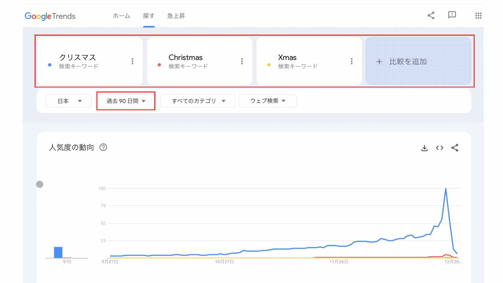Click the blue average bar in chart
The image size is (503, 283).
(58, 252)
